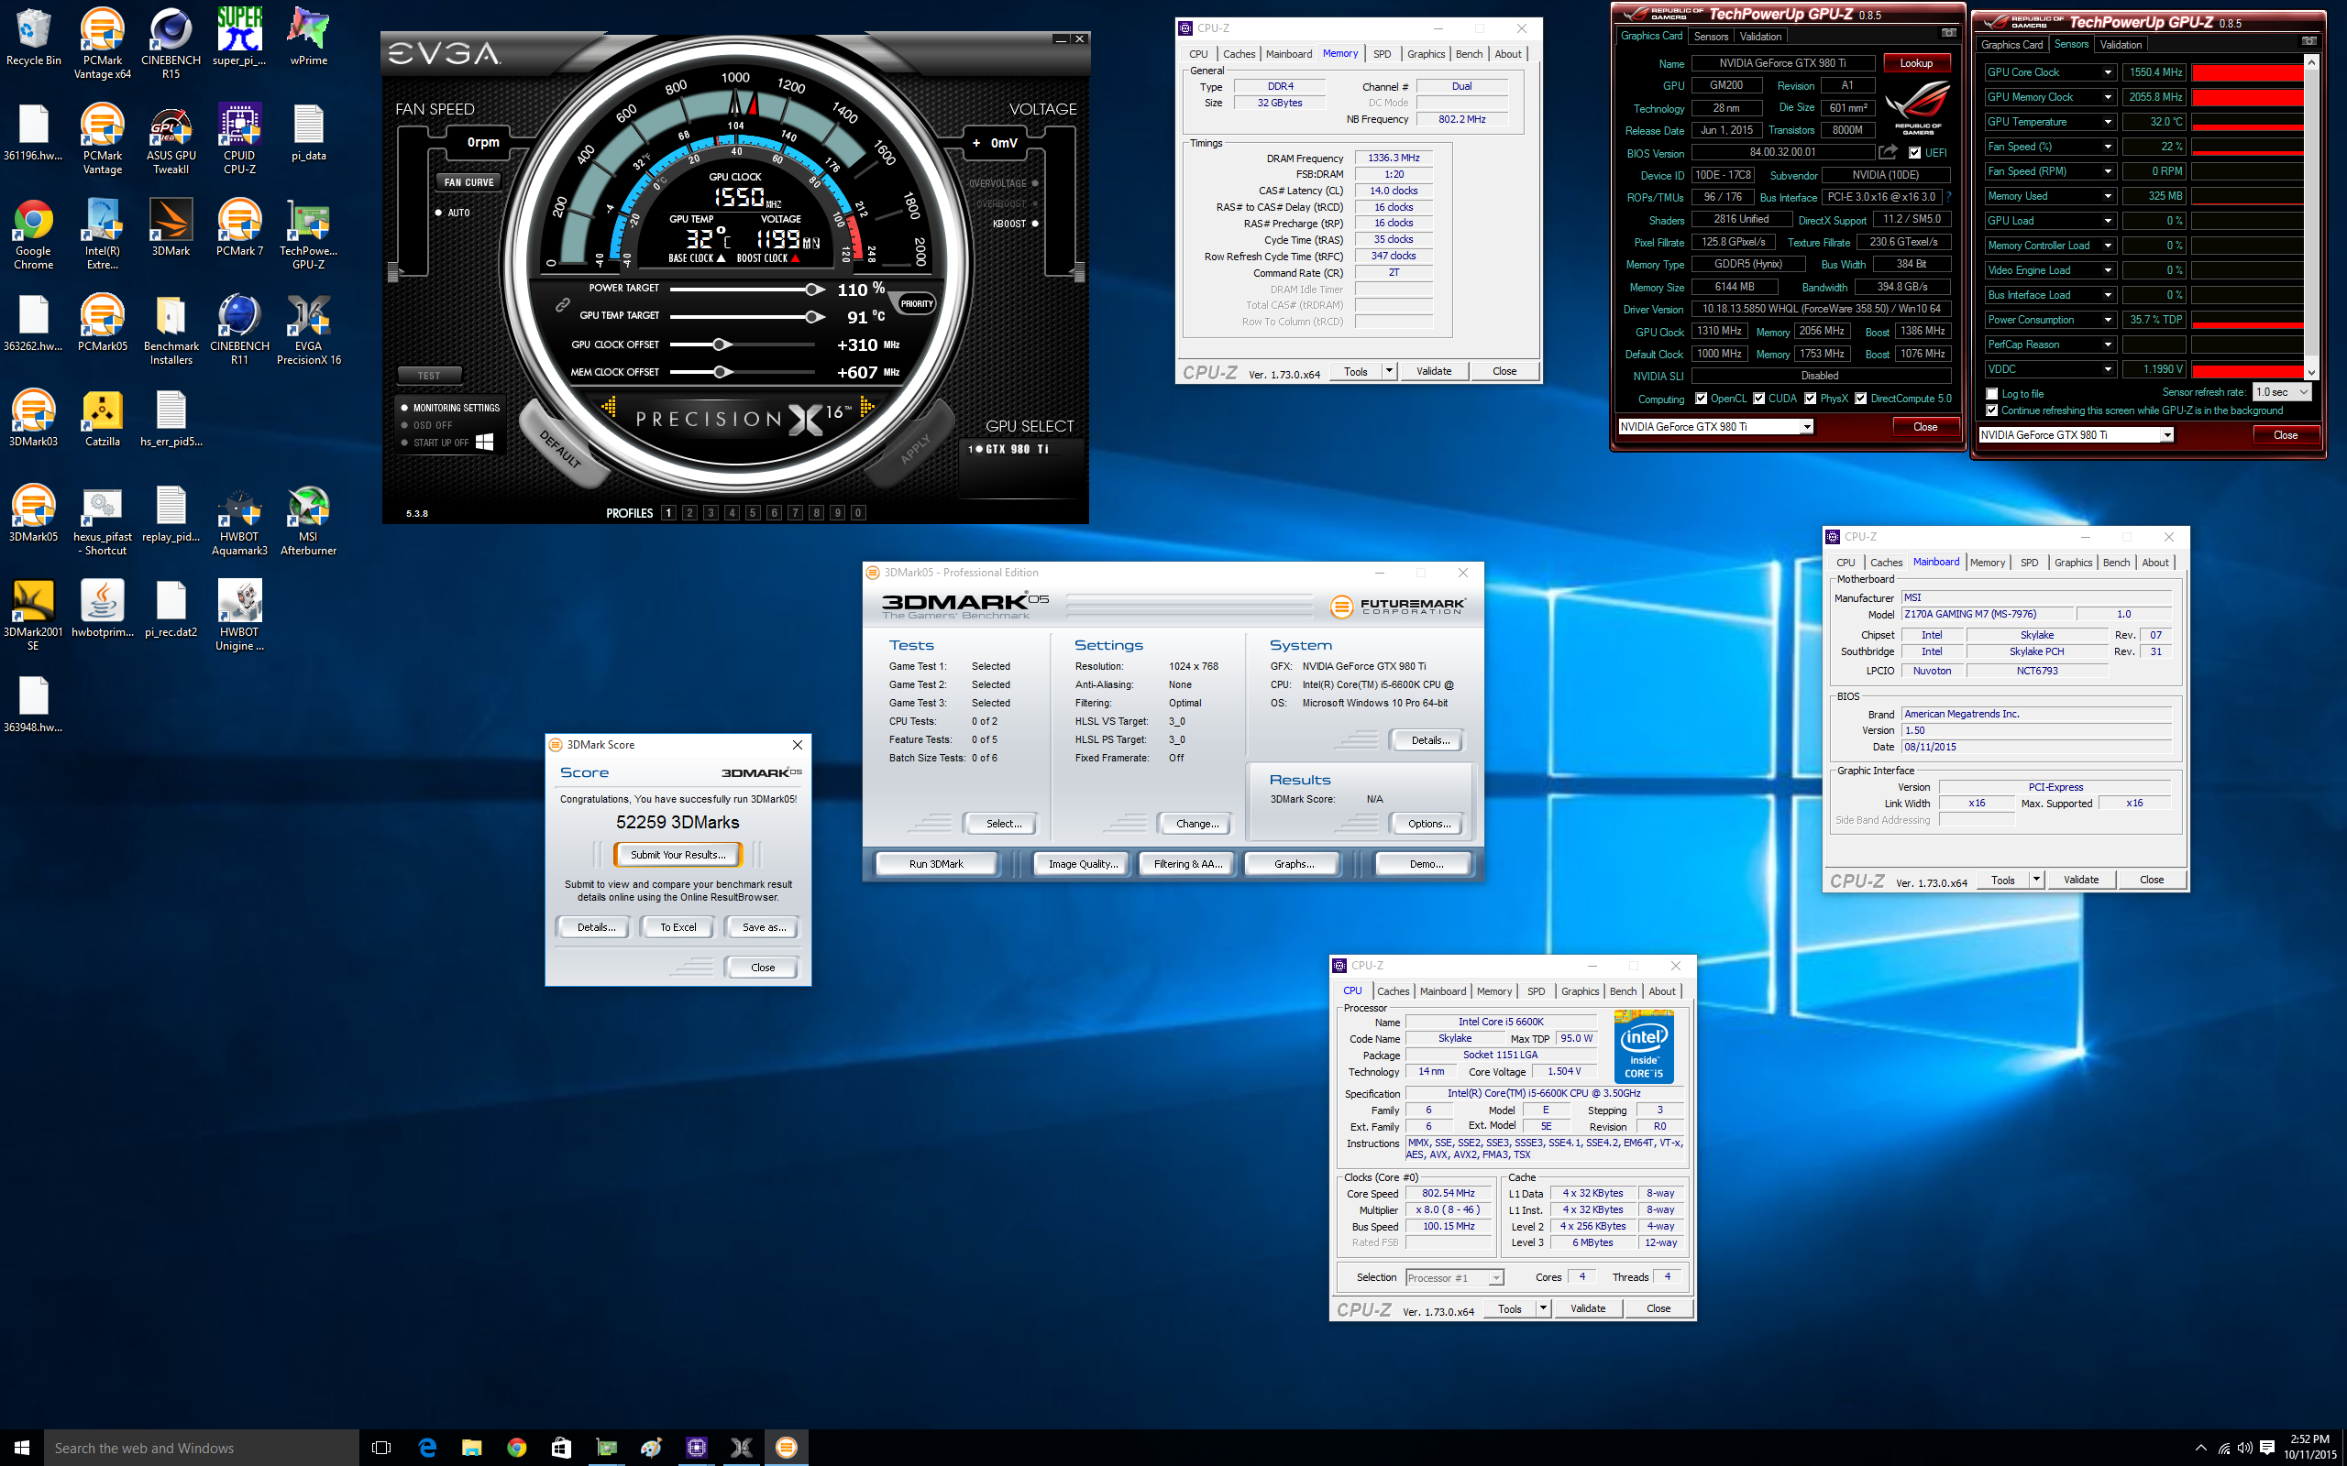Open CINEBENCH R15 desktop icon
Screen dimensions: 2347x1466
(x=171, y=44)
